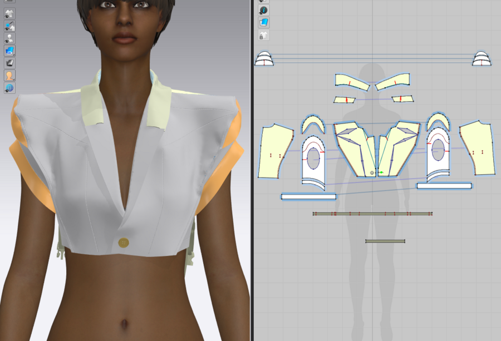Click the lock garment T-shirt icon

(264, 35)
